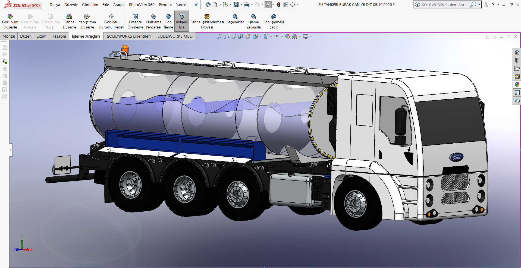
Task: Click New document icon
Action: (x=215, y=5)
